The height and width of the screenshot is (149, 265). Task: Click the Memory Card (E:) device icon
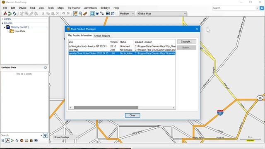click(8, 27)
